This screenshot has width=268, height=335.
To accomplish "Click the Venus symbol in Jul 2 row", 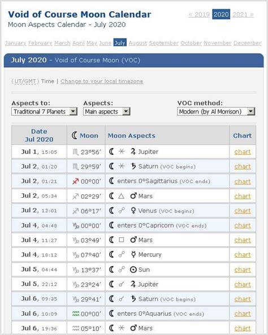I will (x=133, y=211).
